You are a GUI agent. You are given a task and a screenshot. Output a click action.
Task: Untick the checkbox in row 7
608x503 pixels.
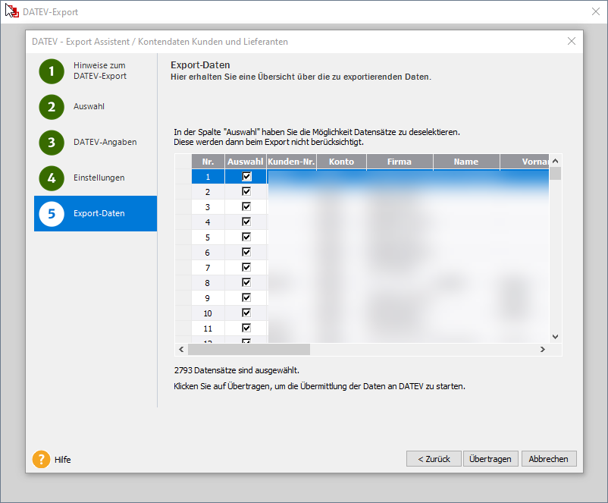click(x=246, y=267)
